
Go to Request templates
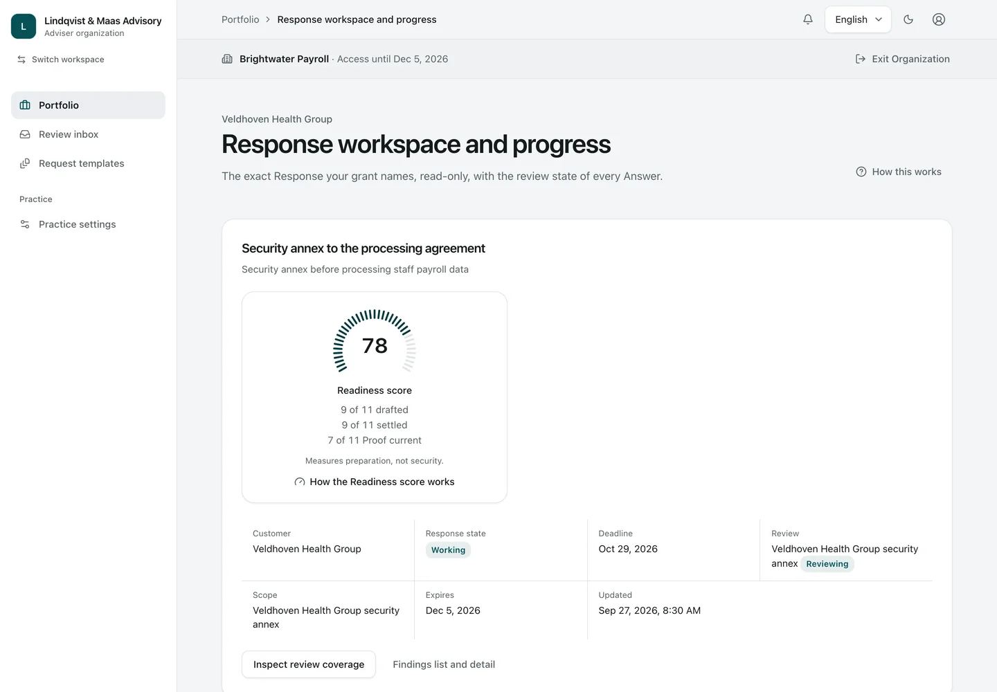88,163
